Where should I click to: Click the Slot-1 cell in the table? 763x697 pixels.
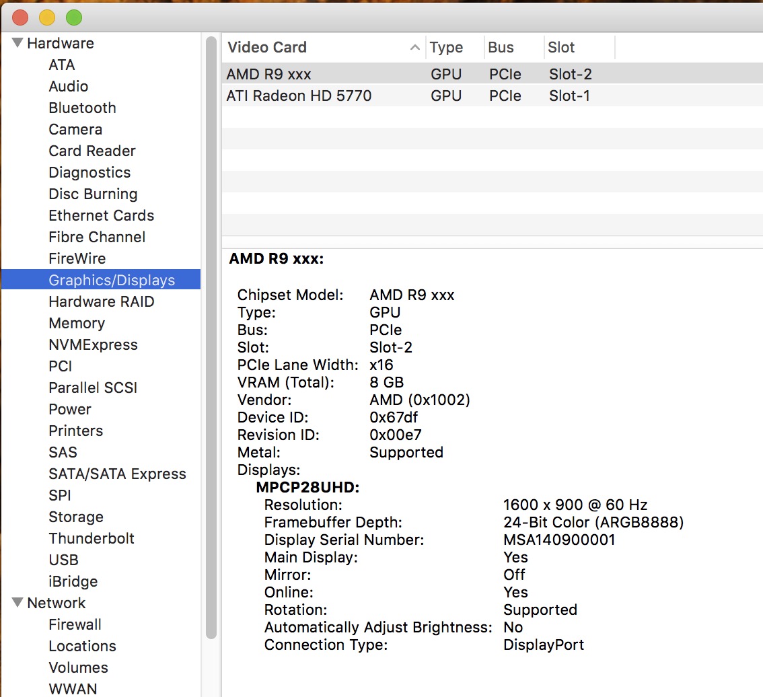pos(569,96)
